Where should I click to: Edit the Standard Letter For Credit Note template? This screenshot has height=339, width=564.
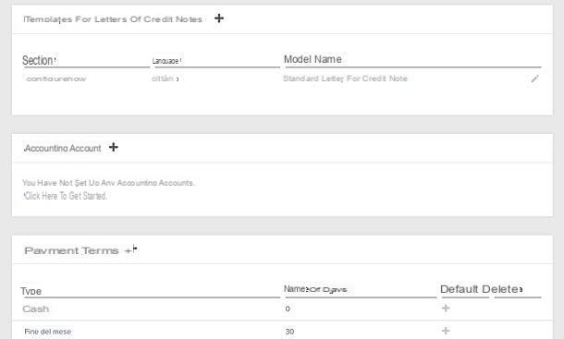pos(534,79)
